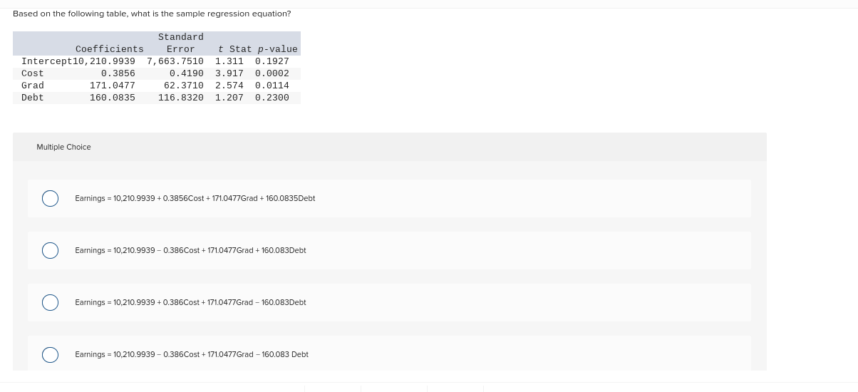
Task: Click the standard error value 62.3710
Action: [x=184, y=86]
